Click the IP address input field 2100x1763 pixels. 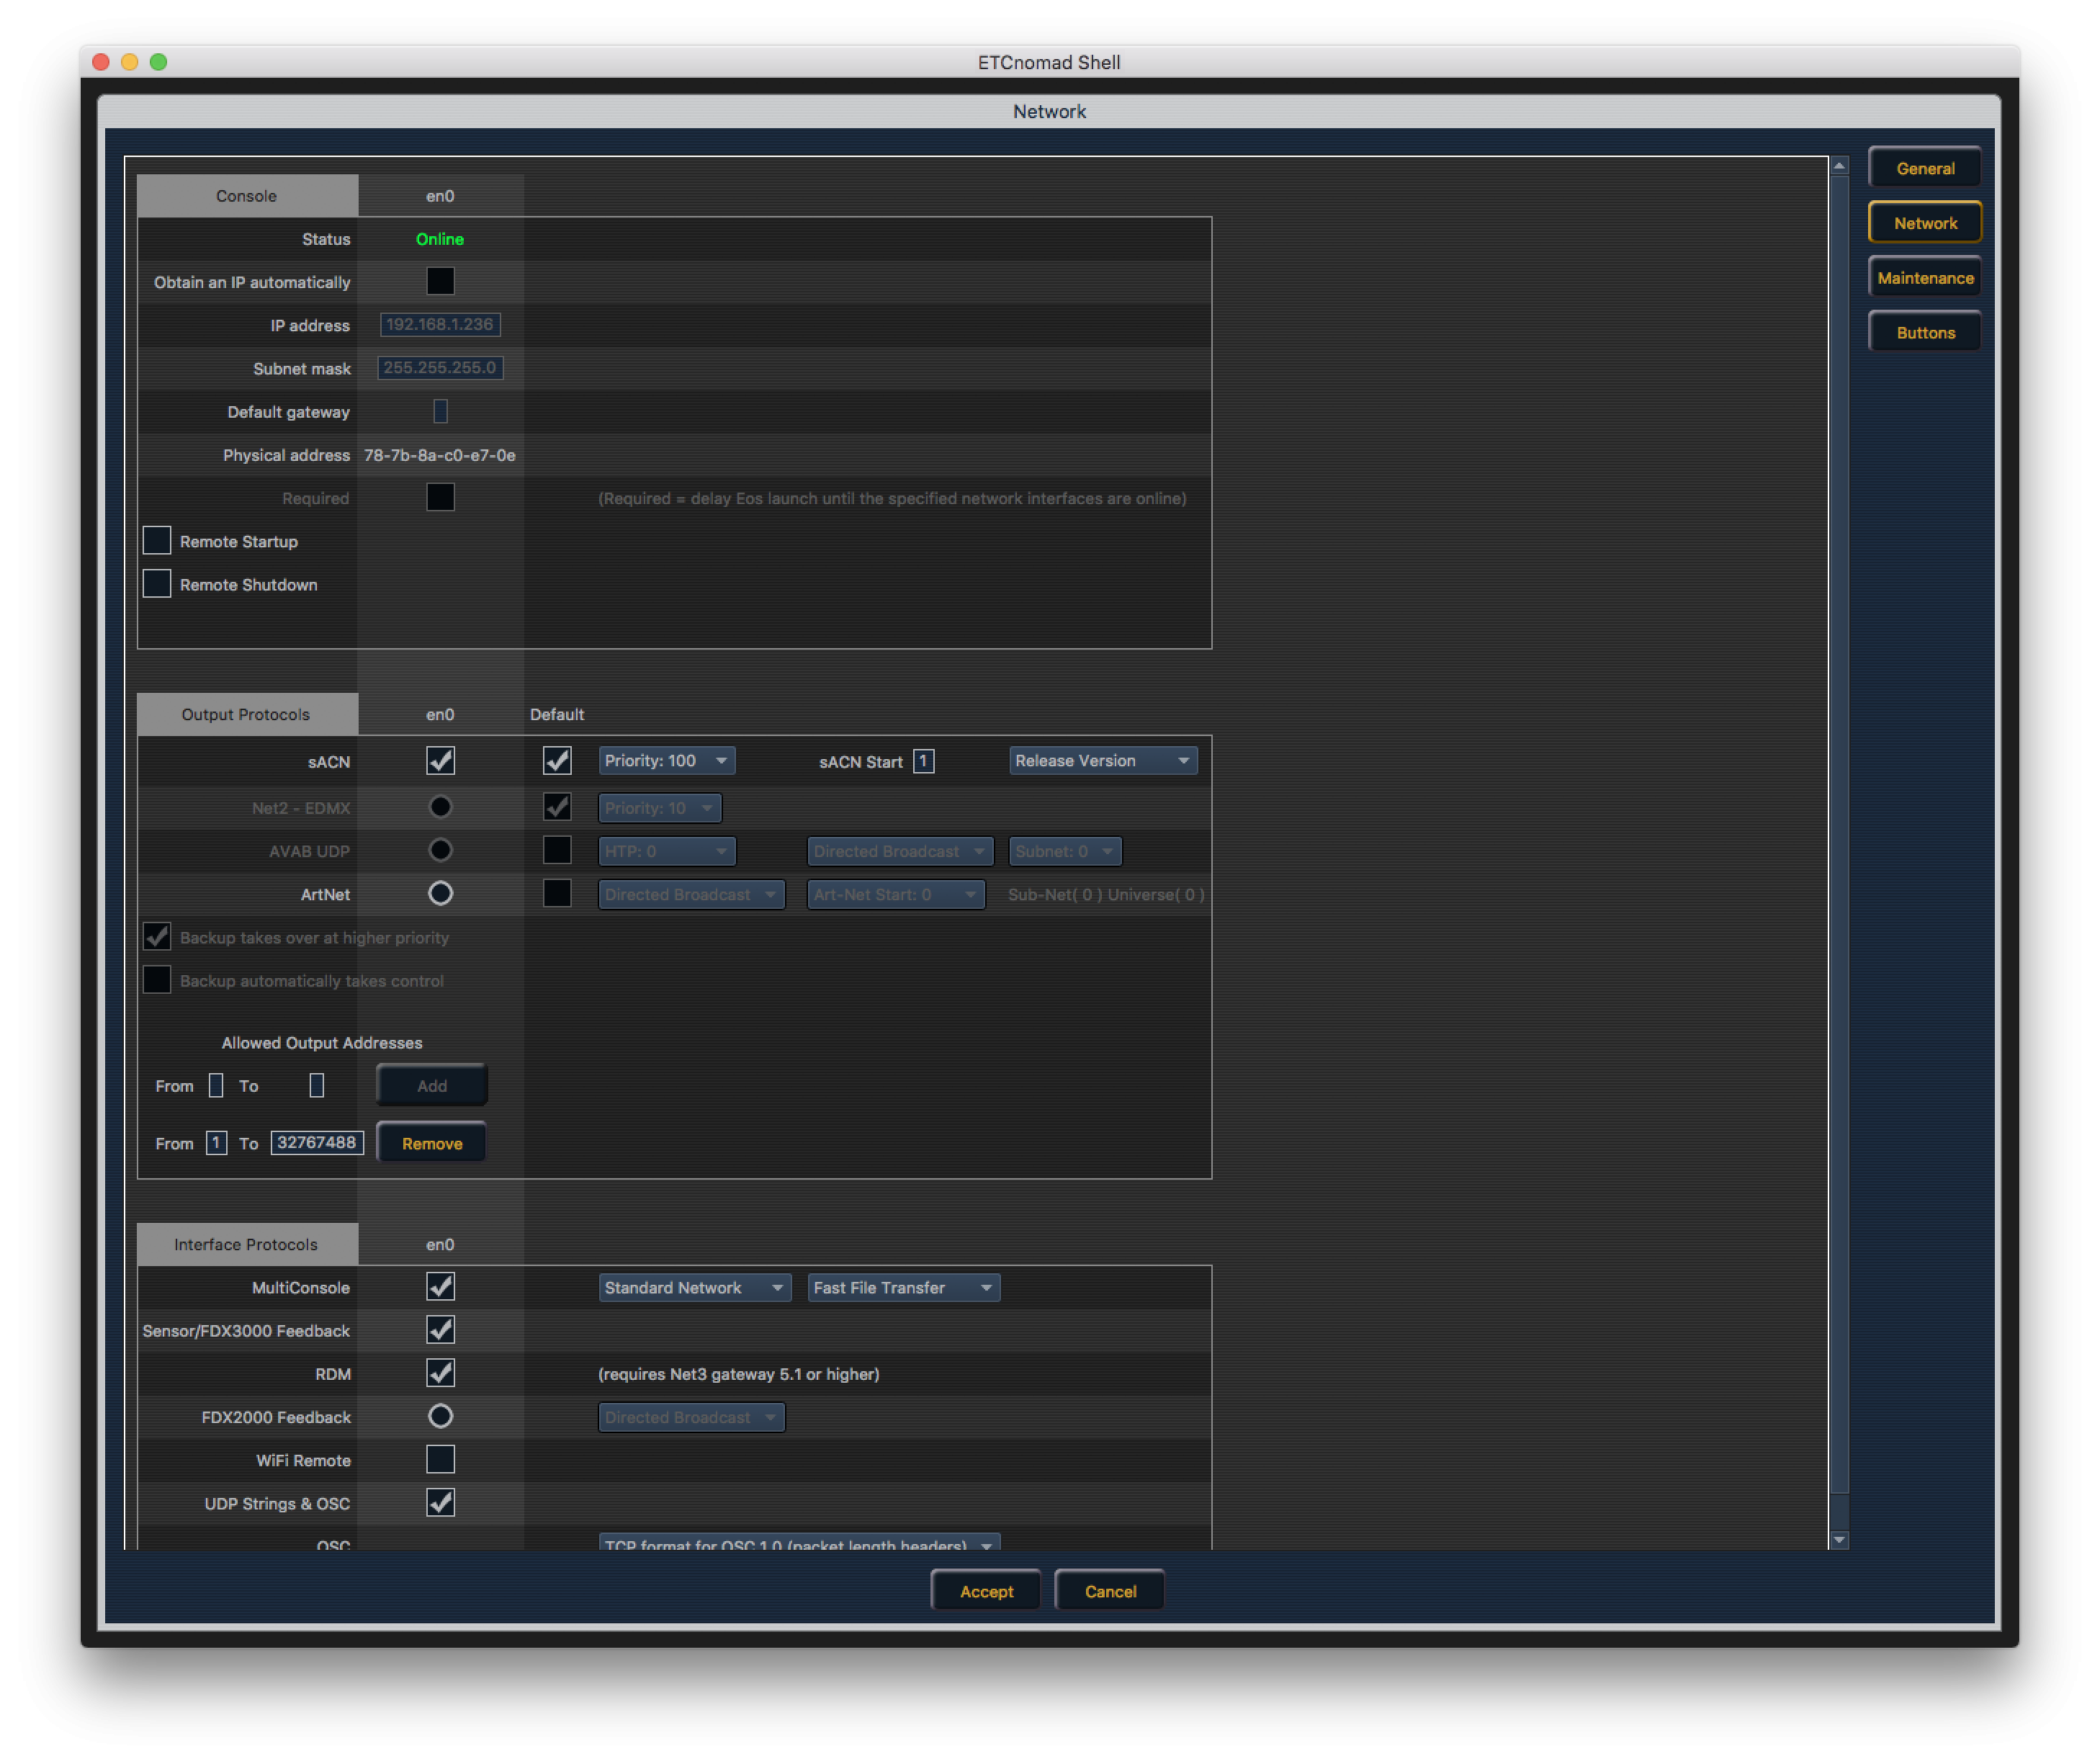tap(440, 325)
